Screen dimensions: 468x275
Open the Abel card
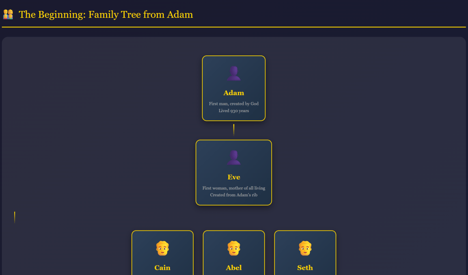tap(234, 254)
